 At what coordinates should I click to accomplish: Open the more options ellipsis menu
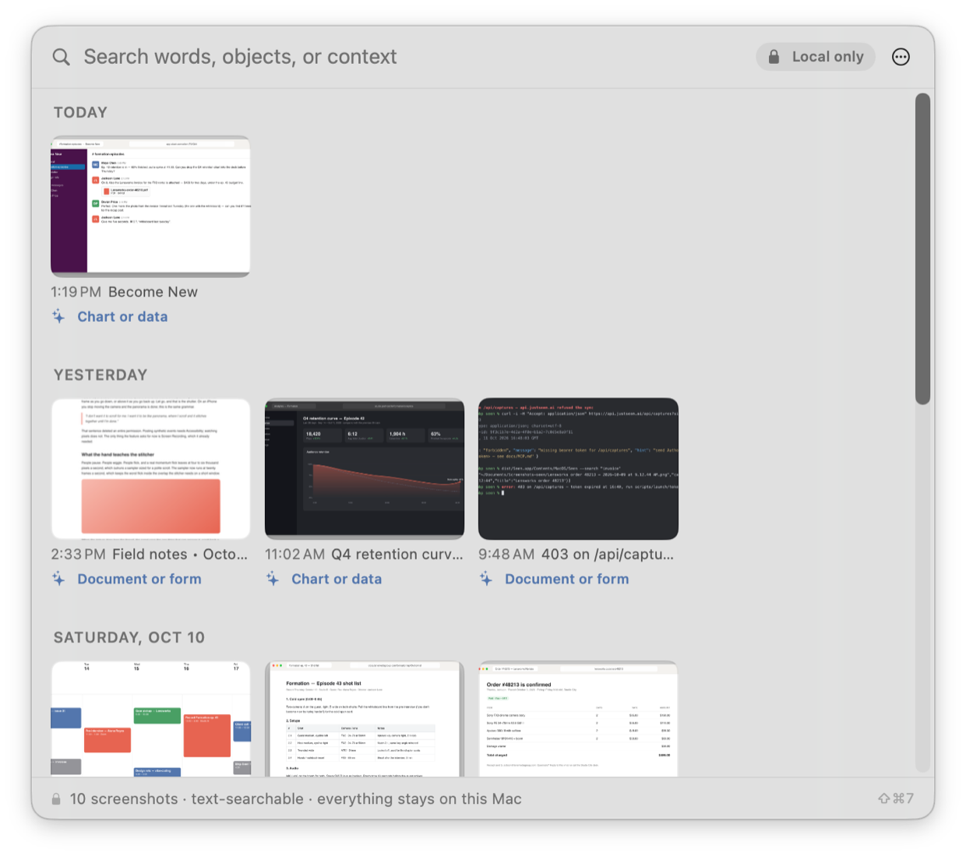(901, 57)
